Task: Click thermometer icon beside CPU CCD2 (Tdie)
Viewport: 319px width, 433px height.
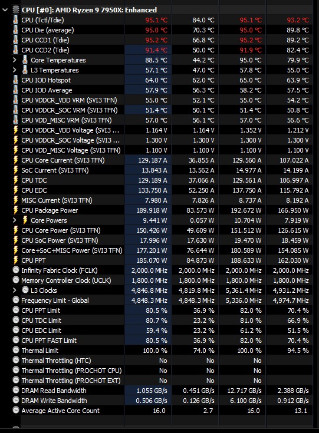Action: point(16,50)
